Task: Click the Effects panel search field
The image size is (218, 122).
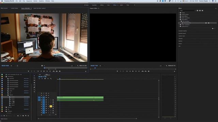Action: (187, 11)
